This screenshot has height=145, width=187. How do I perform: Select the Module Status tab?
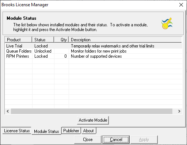46,131
